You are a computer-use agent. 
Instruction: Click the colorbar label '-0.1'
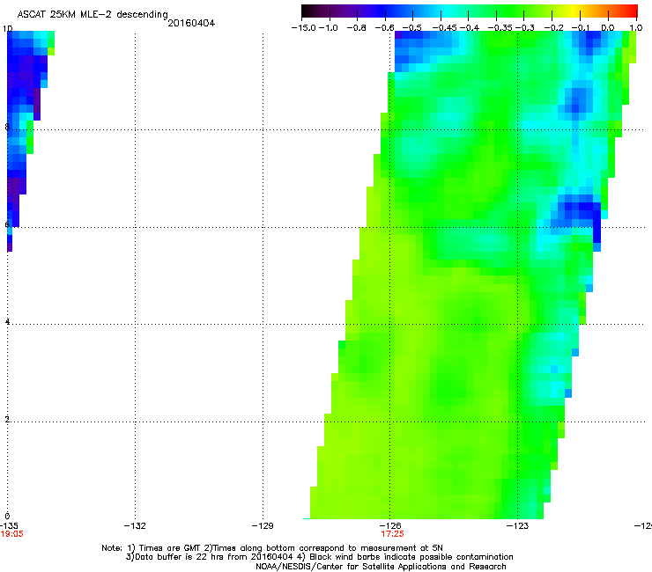580,28
